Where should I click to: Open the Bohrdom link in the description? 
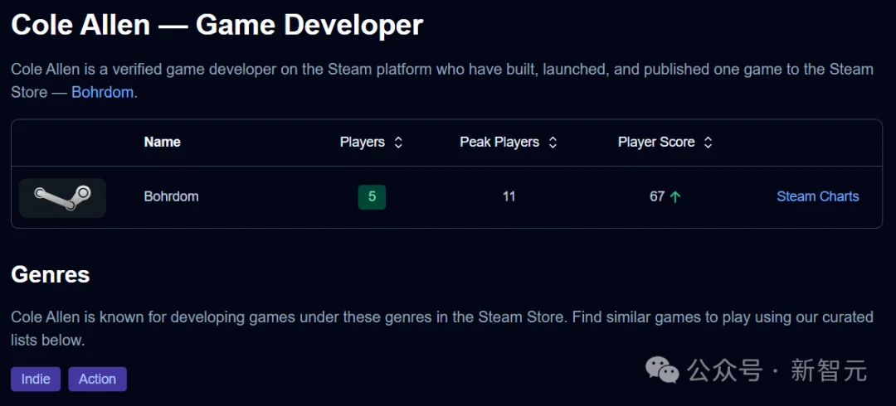[x=102, y=92]
